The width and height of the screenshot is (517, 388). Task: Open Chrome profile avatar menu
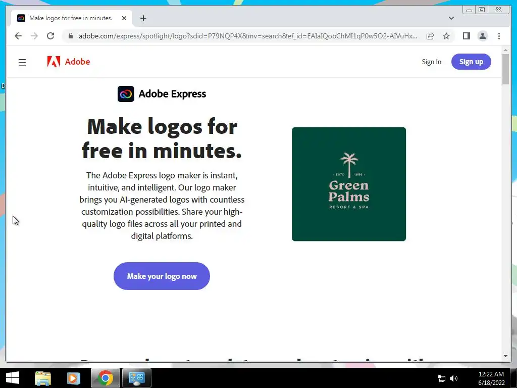pyautogui.click(x=482, y=36)
